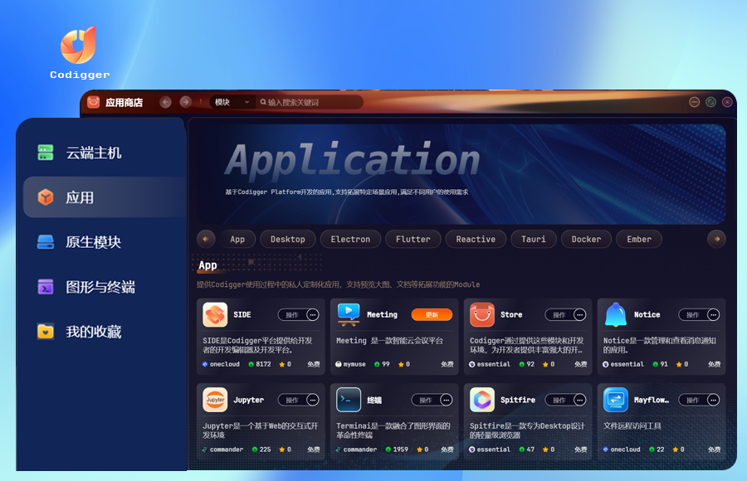This screenshot has height=481, width=747.
Task: Click 更新 button on Meeting card
Action: [x=432, y=315]
